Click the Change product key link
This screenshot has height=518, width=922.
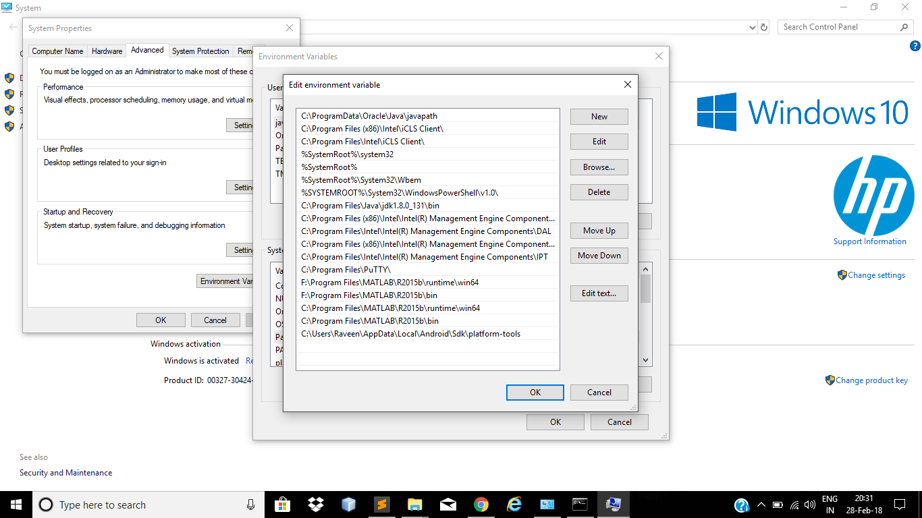coord(872,380)
